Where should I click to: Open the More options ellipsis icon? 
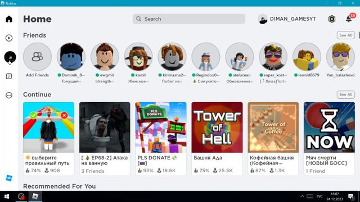9,95
